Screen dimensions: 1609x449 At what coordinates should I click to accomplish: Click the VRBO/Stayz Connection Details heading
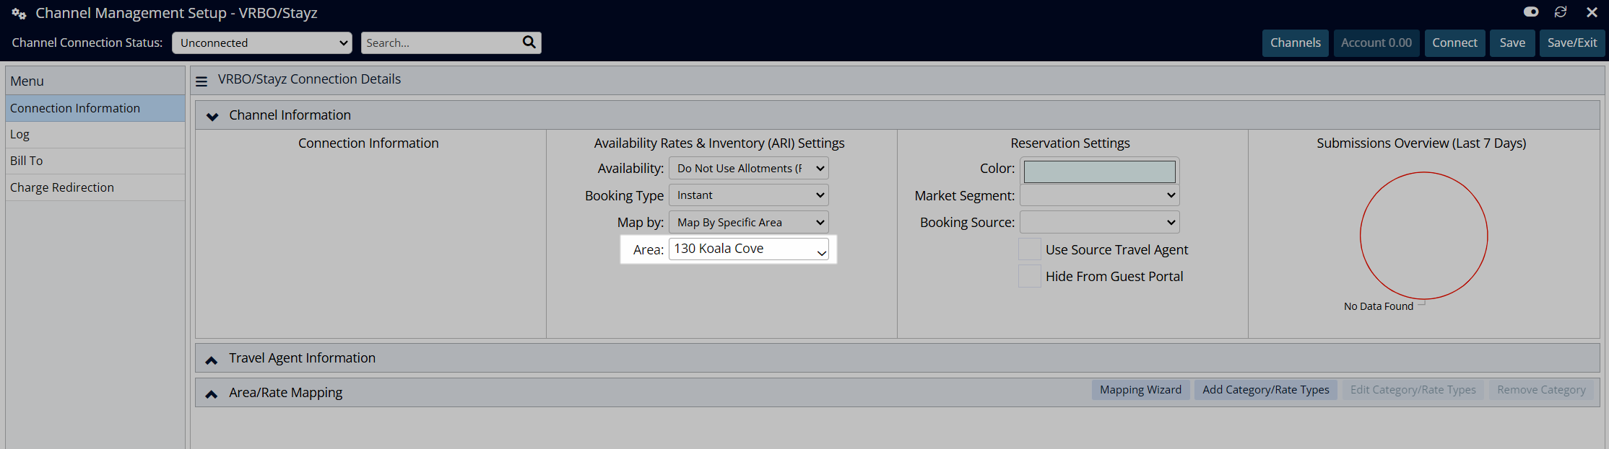(309, 79)
